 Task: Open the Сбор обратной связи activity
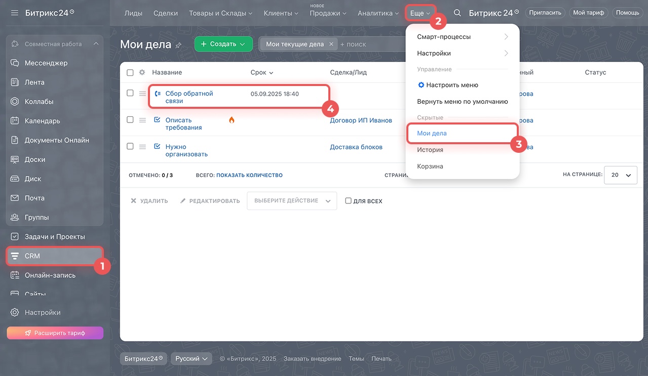tap(189, 97)
